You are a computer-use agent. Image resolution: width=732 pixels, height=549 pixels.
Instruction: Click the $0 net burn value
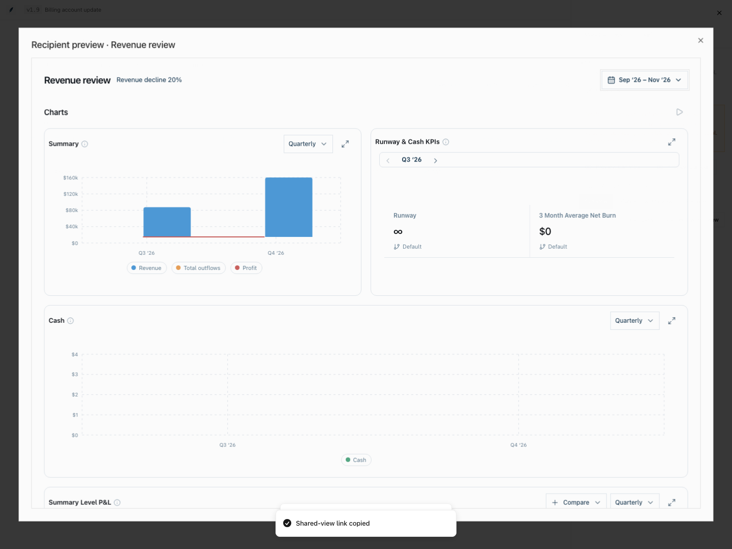click(545, 232)
